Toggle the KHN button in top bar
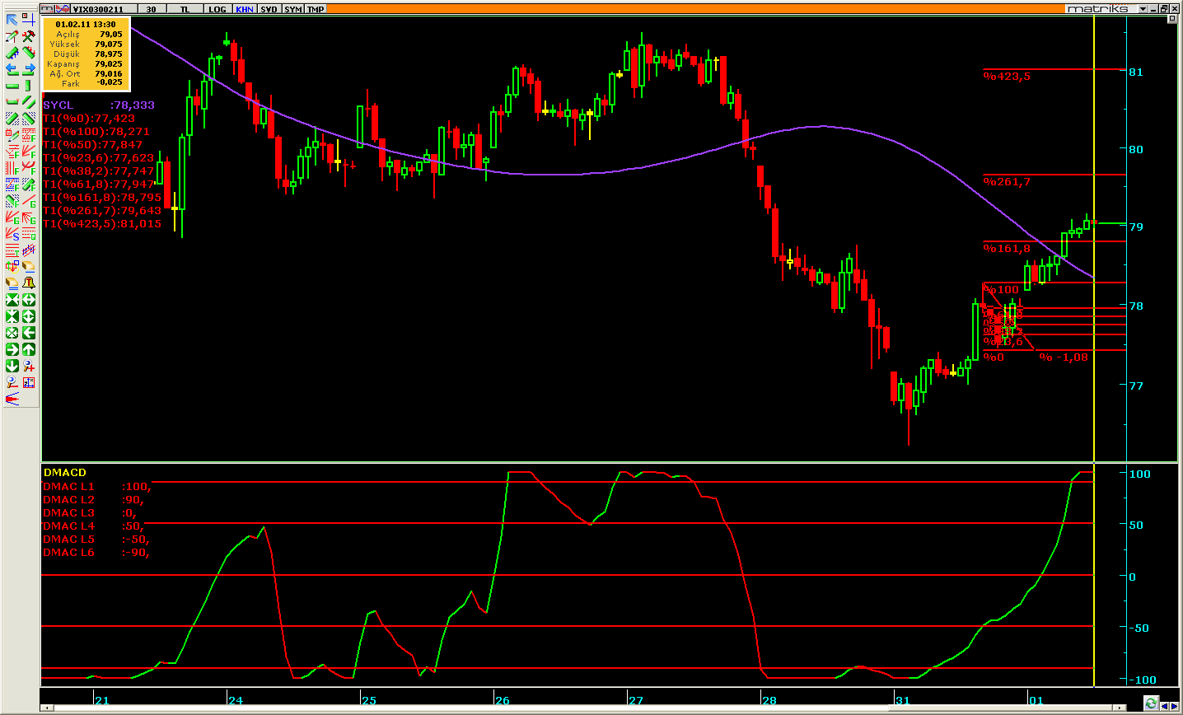 click(x=244, y=9)
